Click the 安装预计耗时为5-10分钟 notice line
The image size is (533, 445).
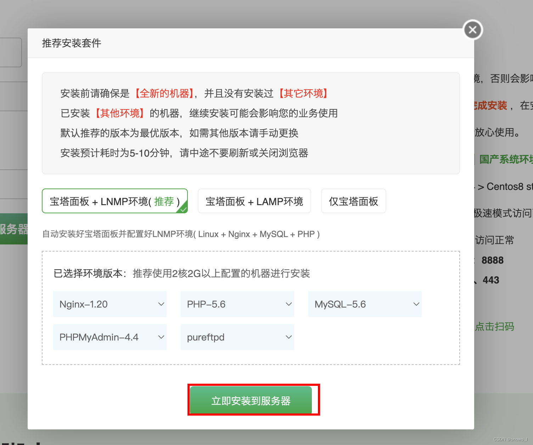pyautogui.click(x=184, y=153)
